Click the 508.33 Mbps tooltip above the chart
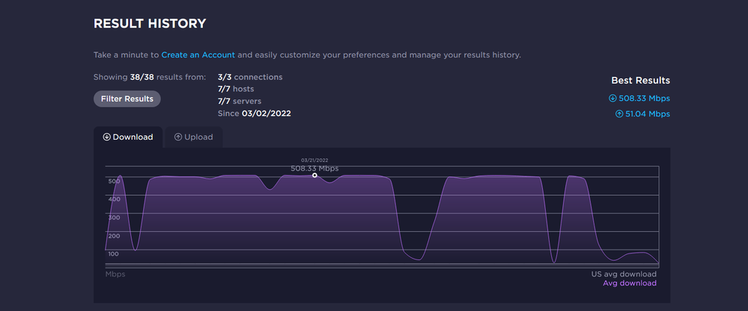The width and height of the screenshot is (748, 311). coord(314,168)
